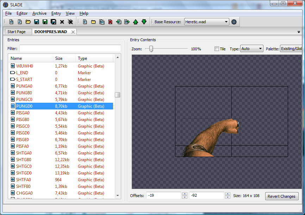Enable the Tile checkbox
The width and height of the screenshot is (305, 215).
point(217,49)
